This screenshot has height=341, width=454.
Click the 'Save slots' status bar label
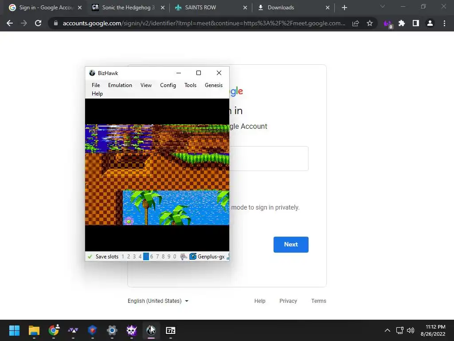pyautogui.click(x=107, y=256)
